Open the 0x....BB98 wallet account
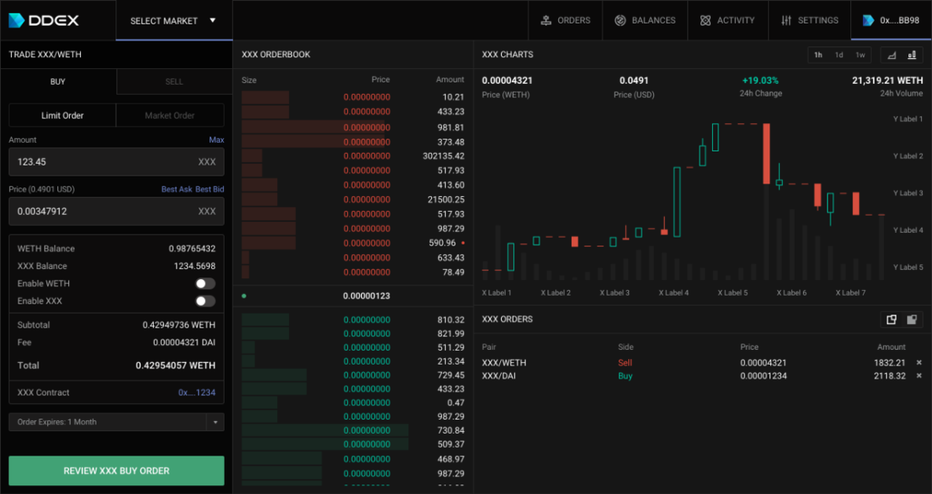Viewport: 932px width, 494px height. tap(891, 20)
